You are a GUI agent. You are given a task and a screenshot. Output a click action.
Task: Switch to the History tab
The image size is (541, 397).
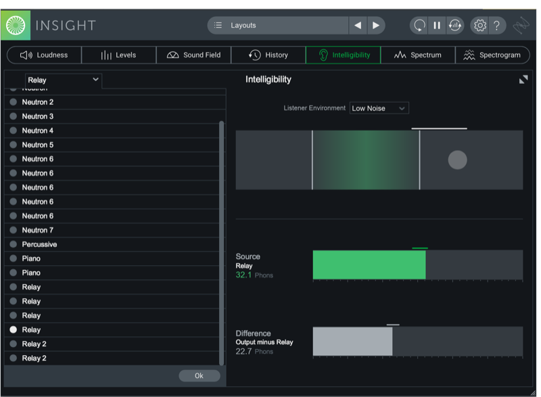tap(268, 55)
